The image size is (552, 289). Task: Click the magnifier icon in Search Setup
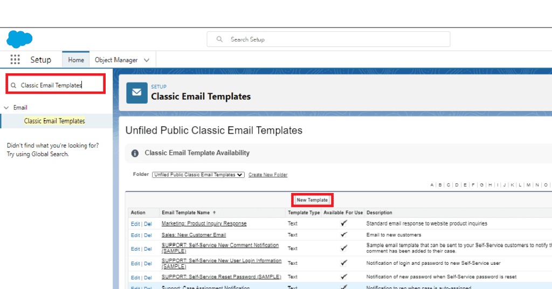(219, 39)
